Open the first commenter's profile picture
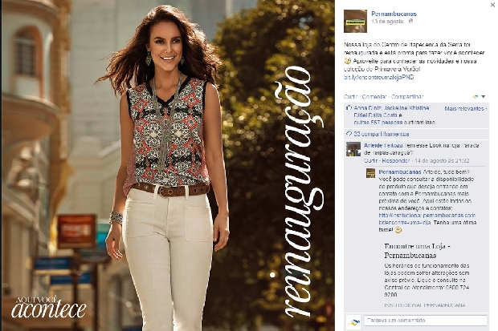 click(x=353, y=149)
